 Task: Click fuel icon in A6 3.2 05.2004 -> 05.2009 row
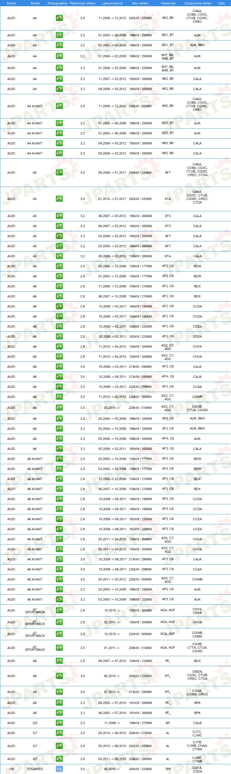[59, 419]
